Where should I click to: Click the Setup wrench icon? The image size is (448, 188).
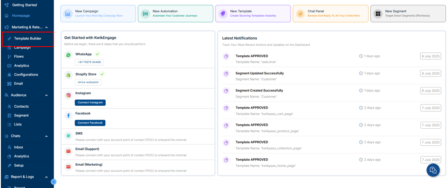9,166
